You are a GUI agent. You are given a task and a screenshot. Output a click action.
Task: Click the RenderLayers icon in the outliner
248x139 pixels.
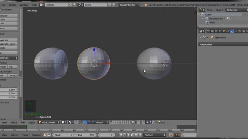click(x=207, y=19)
